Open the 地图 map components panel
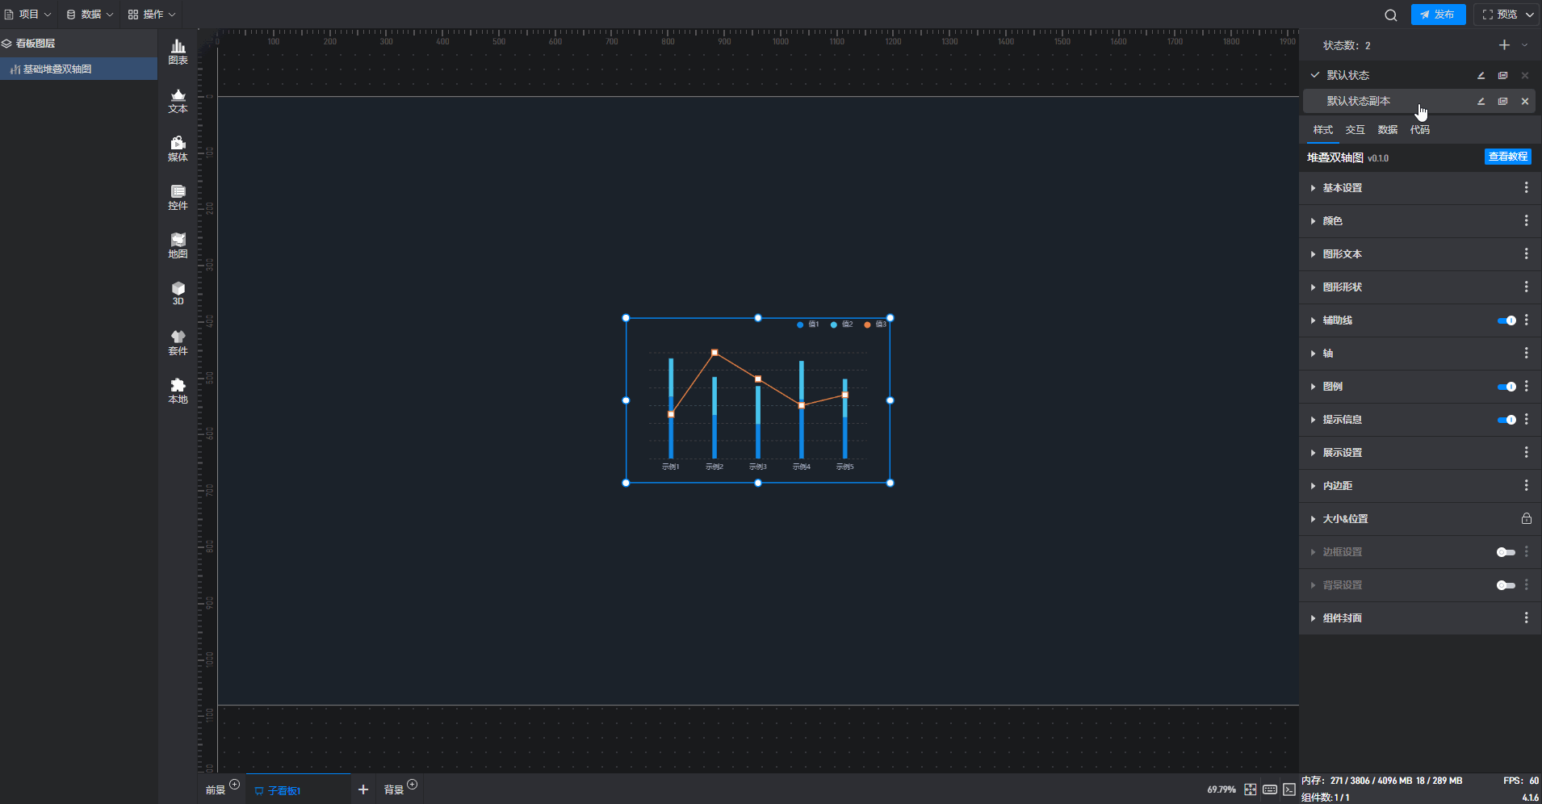 pyautogui.click(x=178, y=246)
